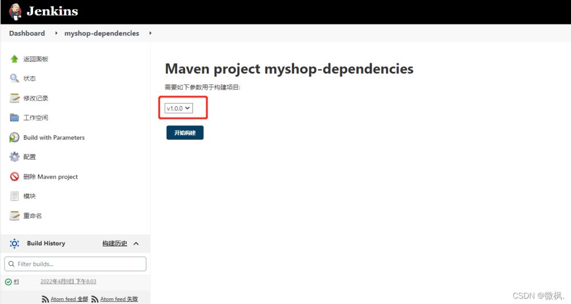Click RSS icon beside Atom feed 全部
Image resolution: width=571 pixels, height=304 pixels.
tap(45, 299)
